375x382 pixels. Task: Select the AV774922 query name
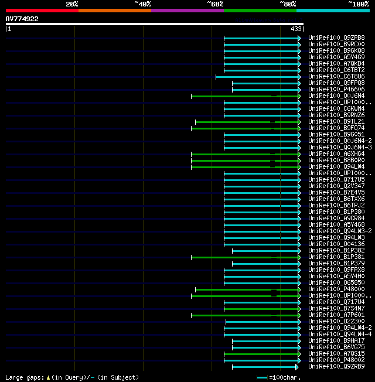coord(22,19)
